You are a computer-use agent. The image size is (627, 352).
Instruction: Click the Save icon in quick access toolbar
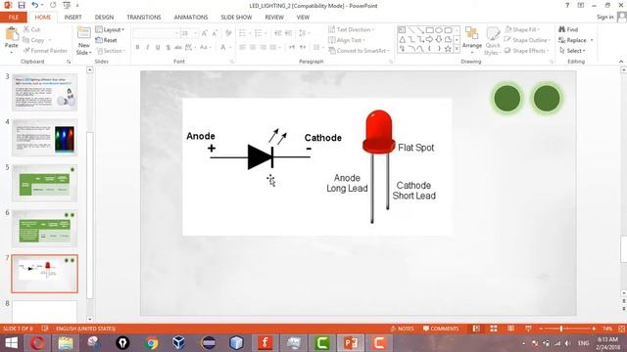[x=22, y=5]
